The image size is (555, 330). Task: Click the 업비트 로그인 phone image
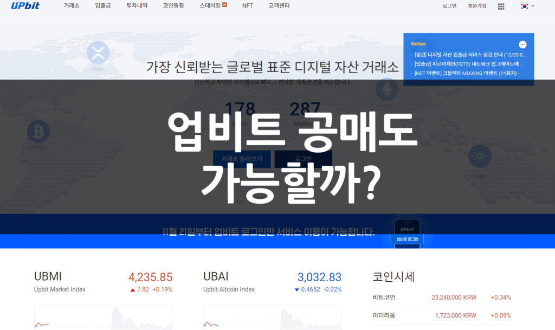point(407,234)
